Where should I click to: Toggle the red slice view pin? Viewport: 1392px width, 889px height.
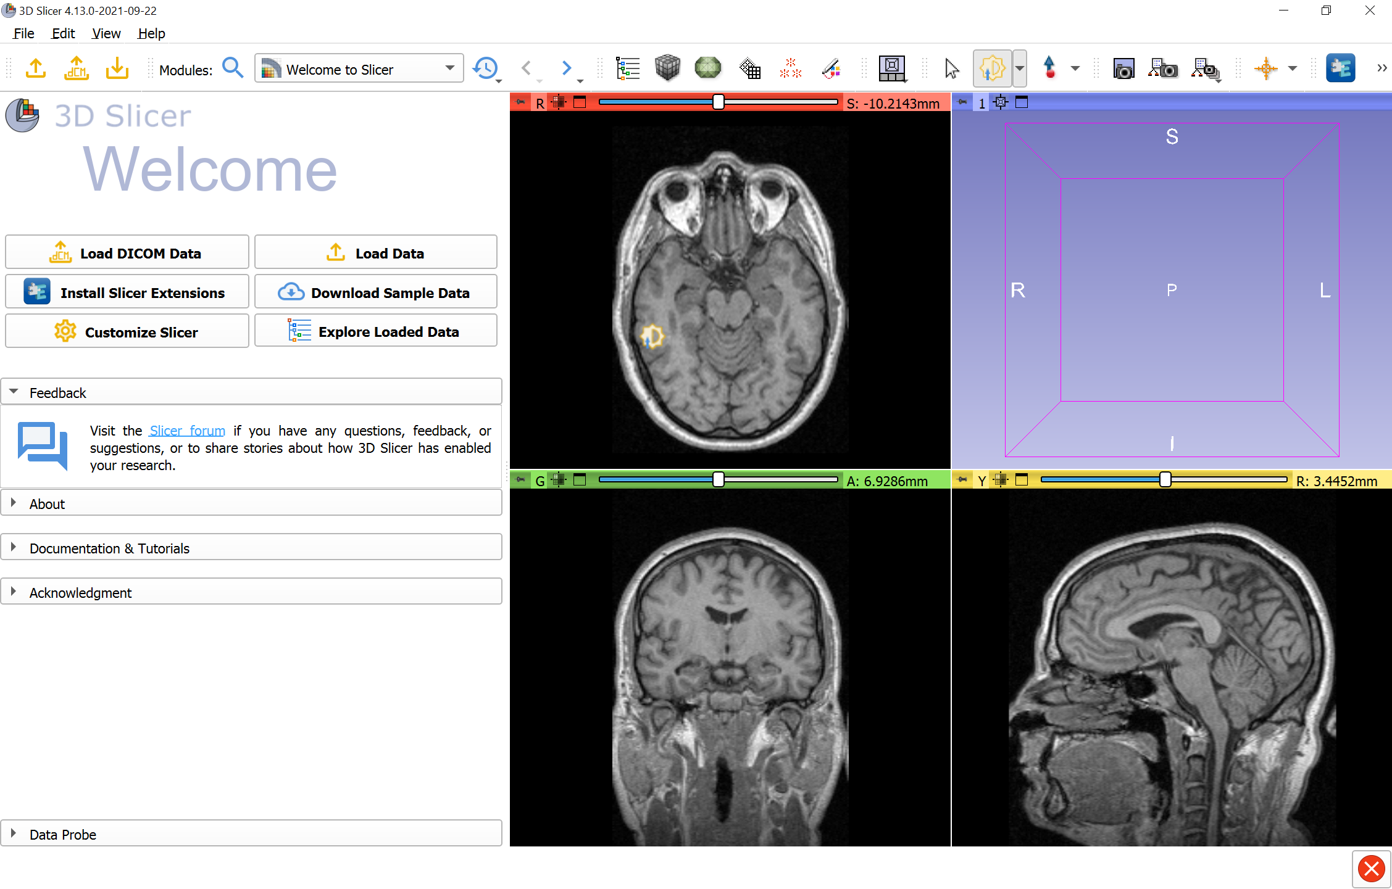click(521, 102)
